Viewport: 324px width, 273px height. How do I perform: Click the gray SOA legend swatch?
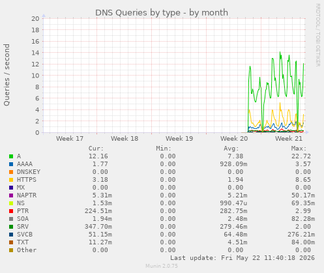pos(11,219)
